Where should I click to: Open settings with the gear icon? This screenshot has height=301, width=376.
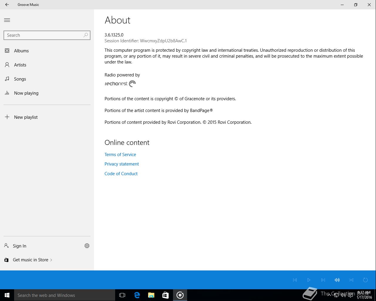87,246
